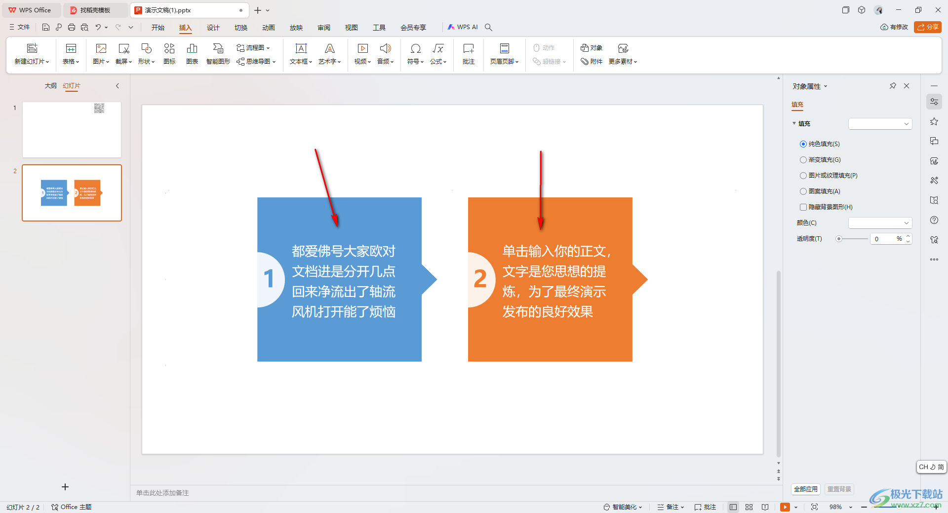Click the Header and Footer (页眉页脚) icon
Viewport: 948px width, 513px height.
click(504, 53)
